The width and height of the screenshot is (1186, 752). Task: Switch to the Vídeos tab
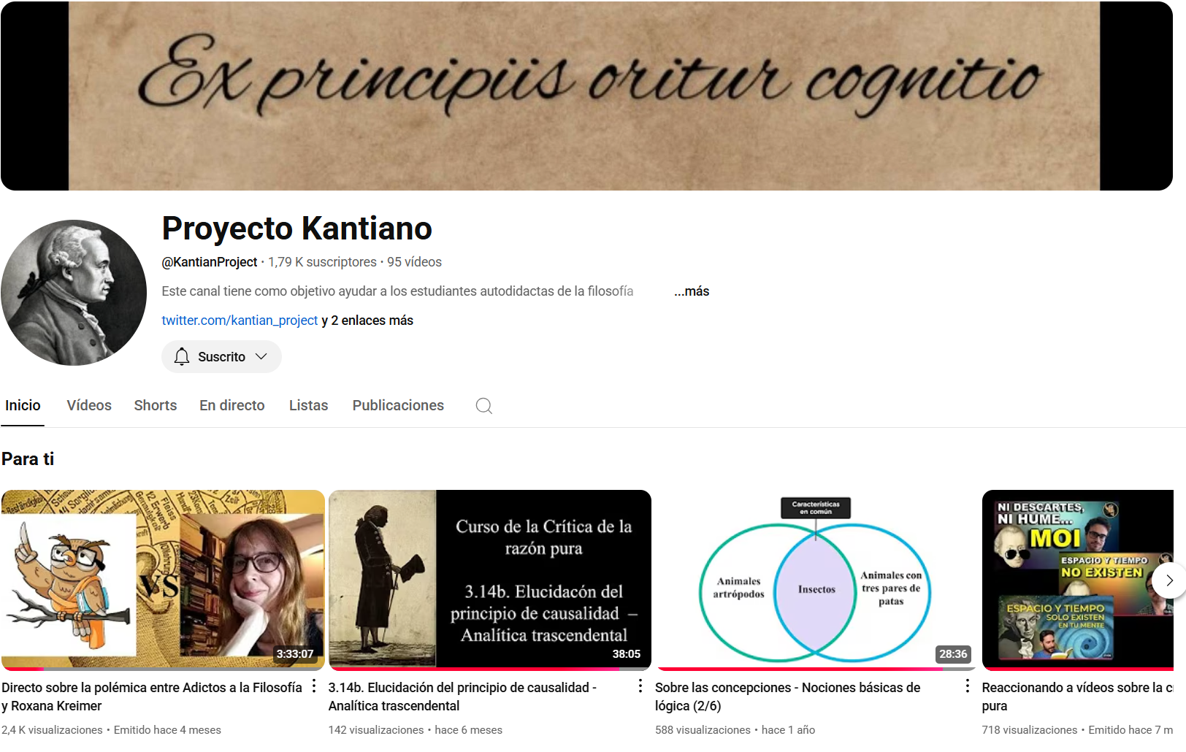(x=89, y=405)
